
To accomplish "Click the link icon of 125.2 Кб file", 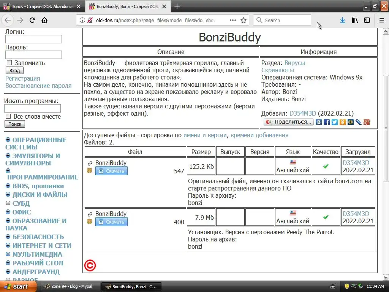I will click(90, 163).
